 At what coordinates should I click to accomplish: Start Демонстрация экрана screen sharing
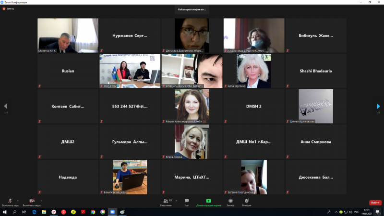tap(209, 202)
